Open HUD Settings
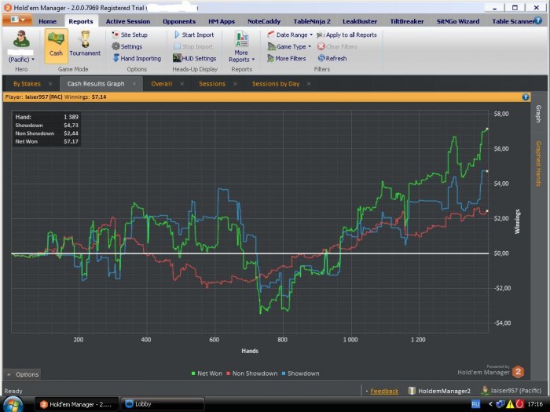The image size is (550, 412). click(195, 59)
